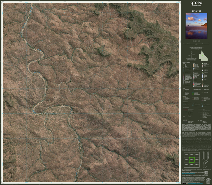Screen dimensions: 212x185
Task: Open the Creative Commons licence URL
Action: pos(195,183)
